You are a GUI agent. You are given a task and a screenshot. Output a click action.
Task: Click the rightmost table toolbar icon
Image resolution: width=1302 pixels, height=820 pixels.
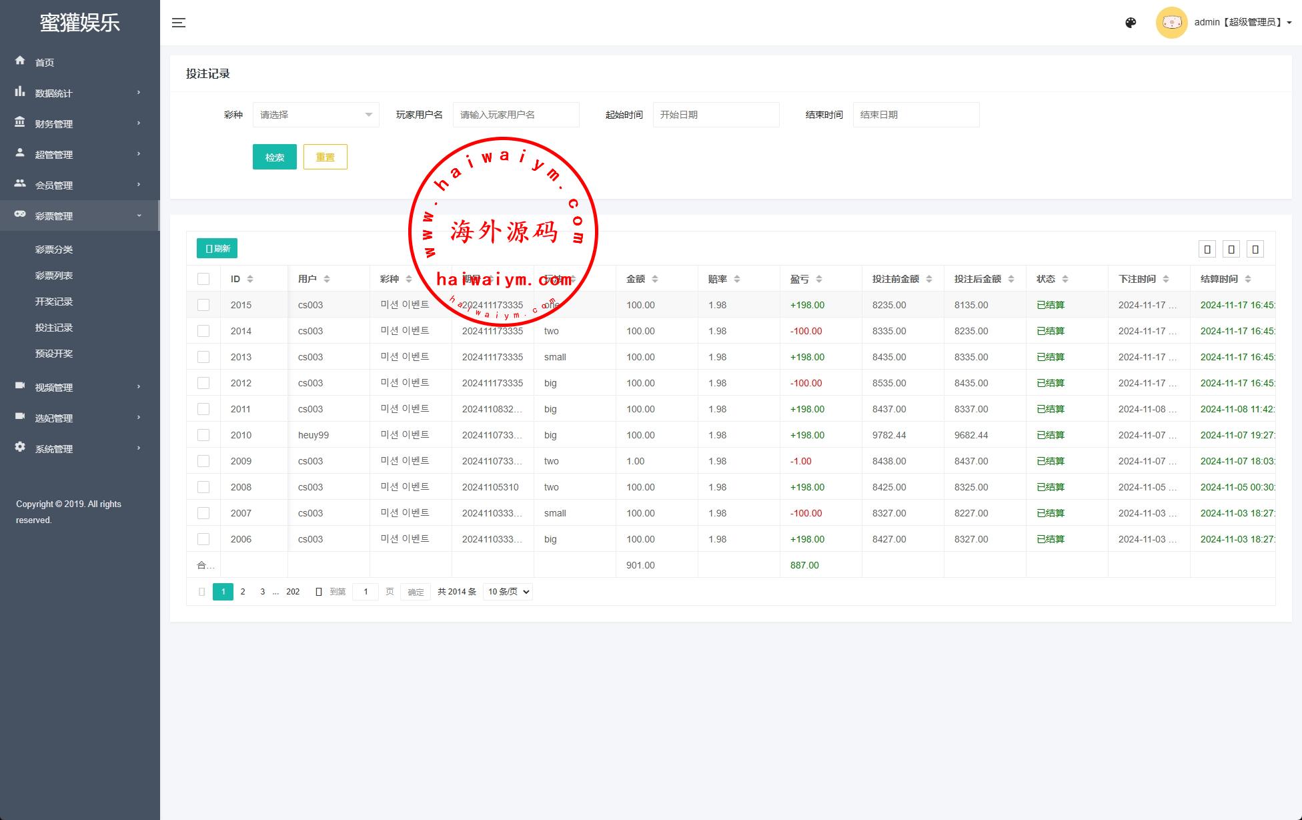1255,250
